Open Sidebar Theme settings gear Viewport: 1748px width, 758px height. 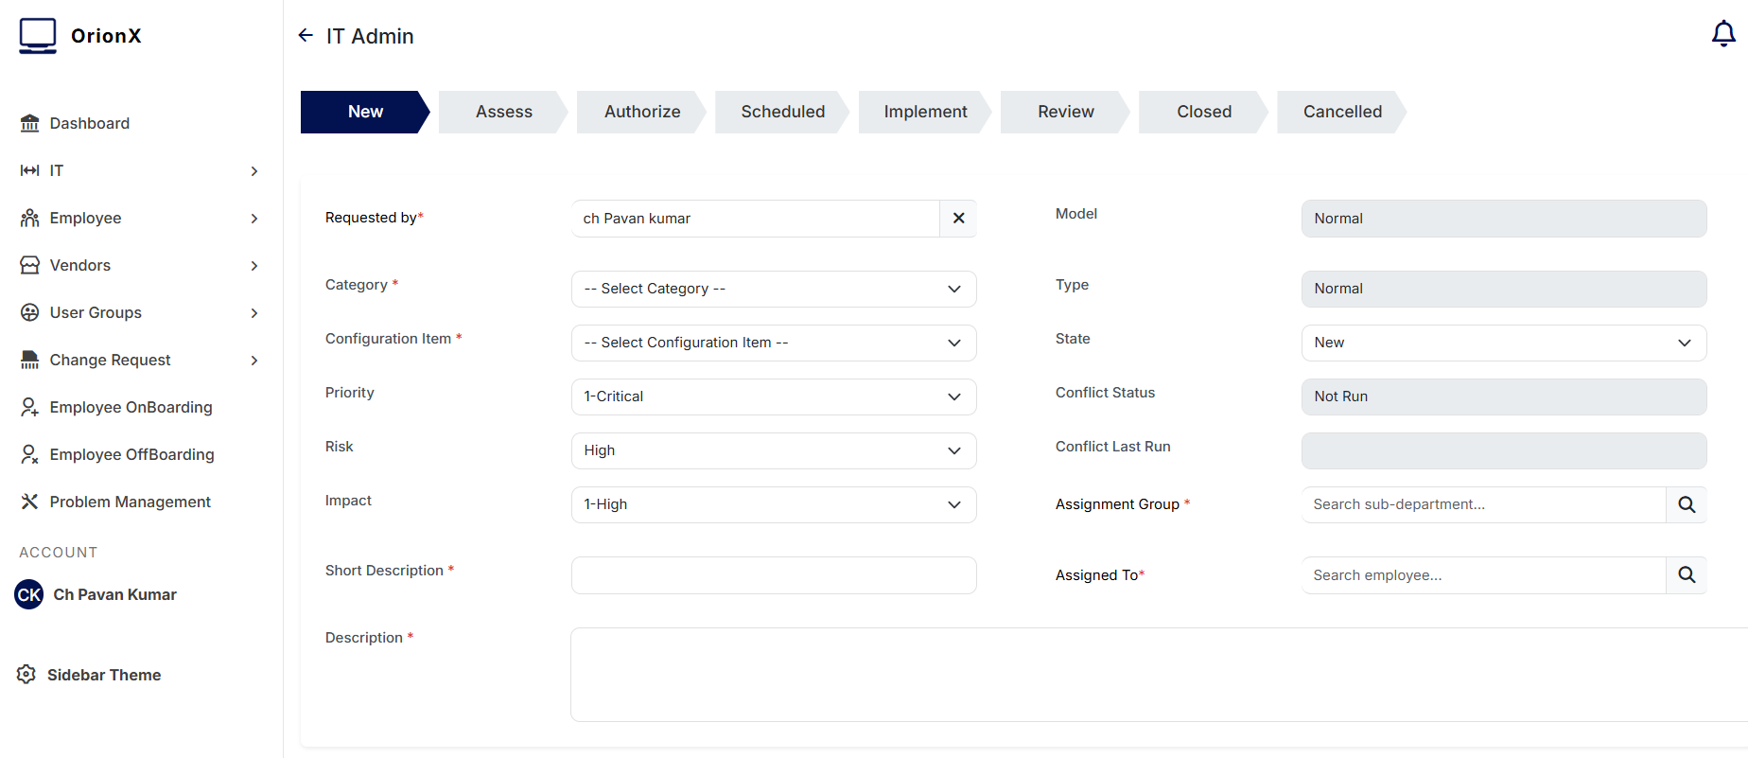(26, 675)
